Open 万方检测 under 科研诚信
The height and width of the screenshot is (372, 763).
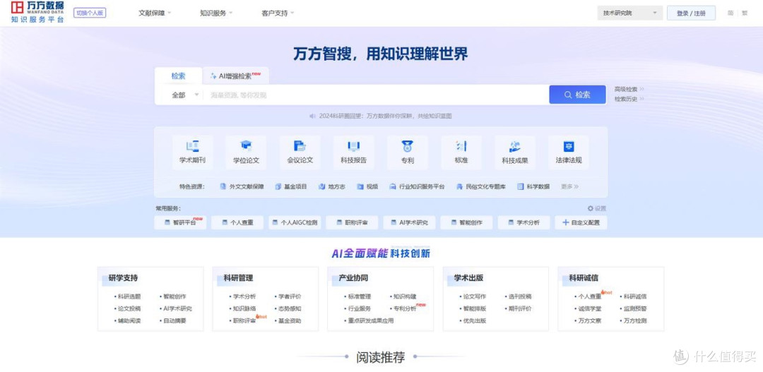pyautogui.click(x=635, y=320)
